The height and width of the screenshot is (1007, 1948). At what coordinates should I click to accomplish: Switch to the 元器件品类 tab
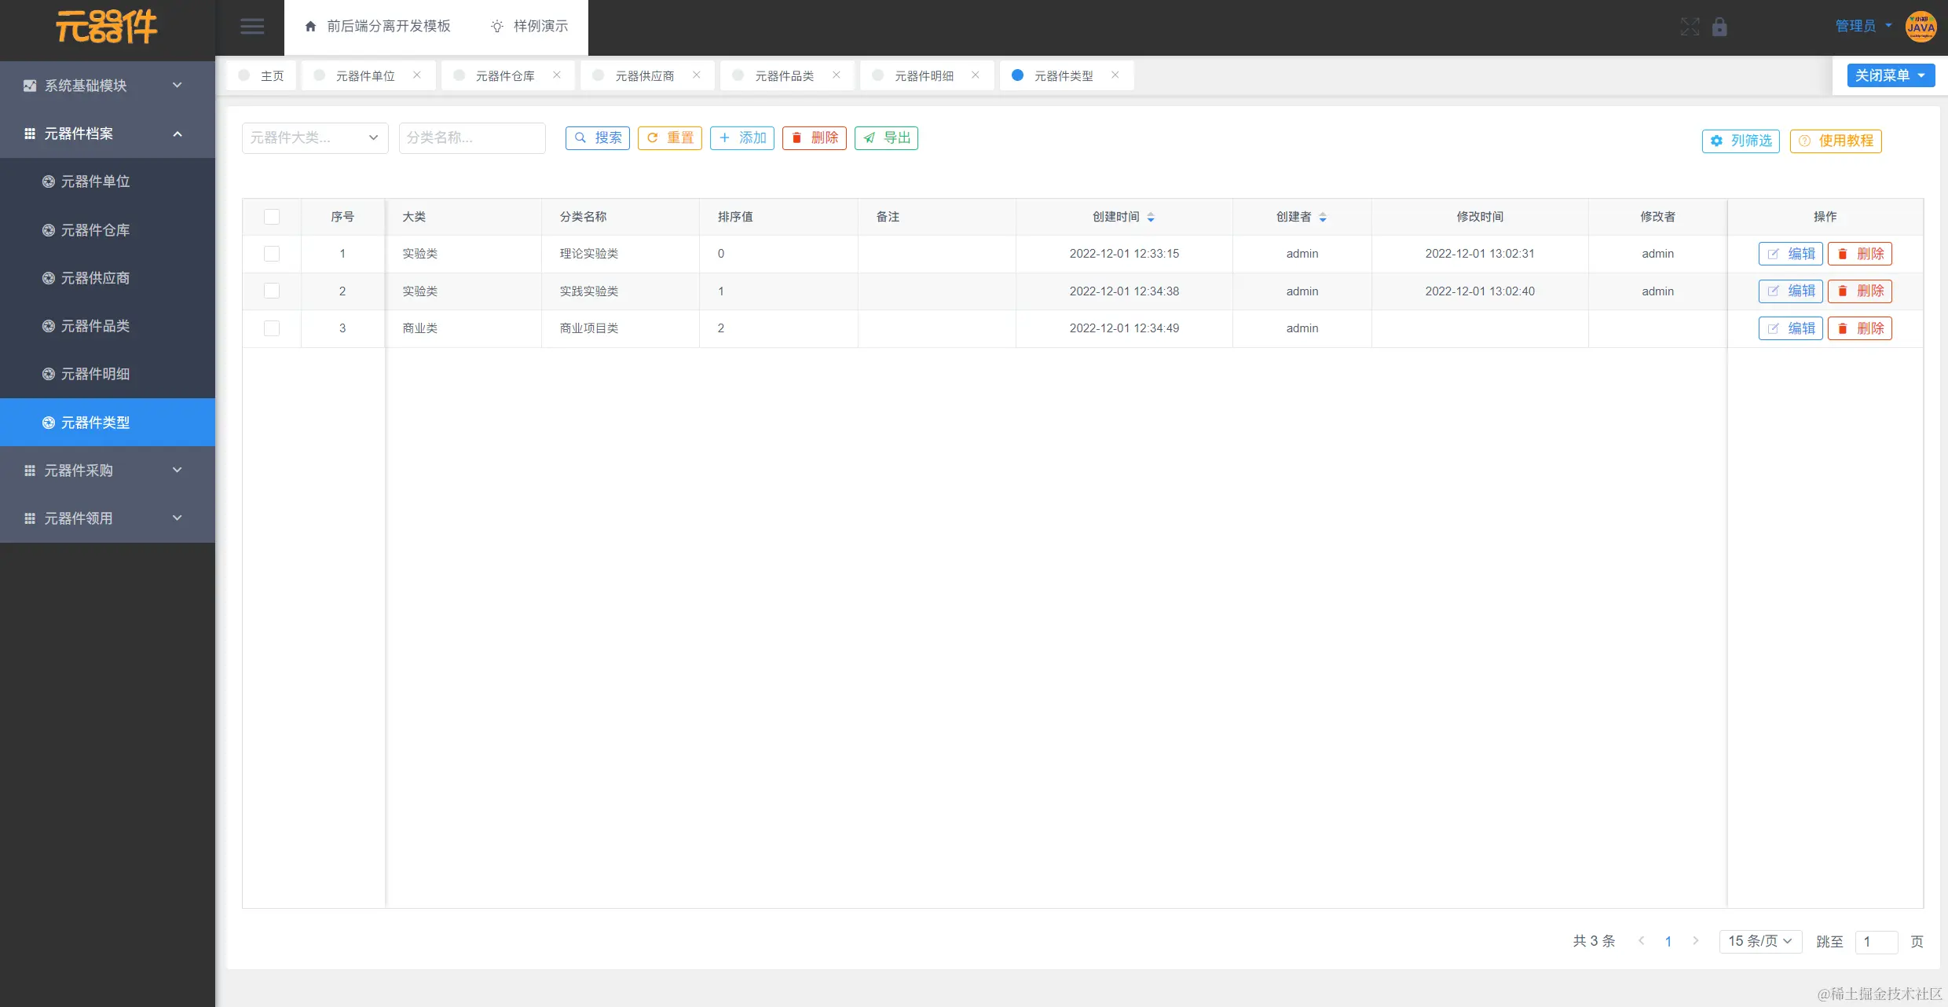pyautogui.click(x=784, y=75)
